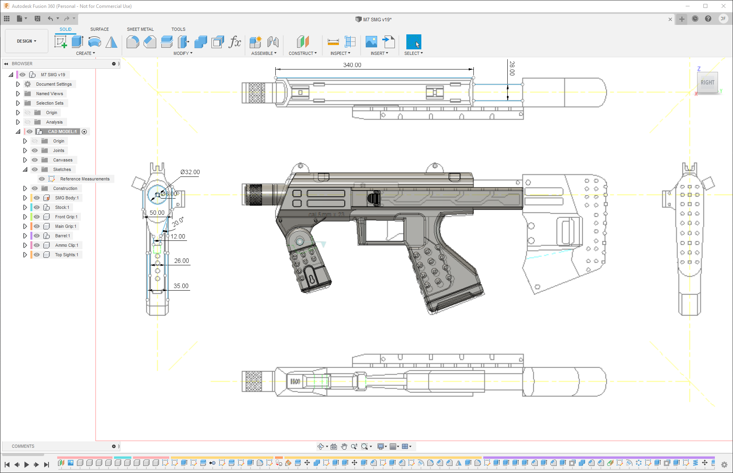The height and width of the screenshot is (473, 733).
Task: Collapse the Sketches folder
Action: [25, 169]
